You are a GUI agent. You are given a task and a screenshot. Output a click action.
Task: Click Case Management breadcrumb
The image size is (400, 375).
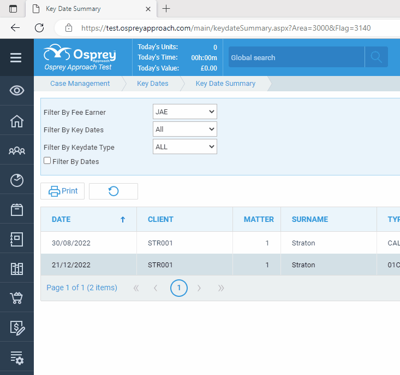point(80,84)
